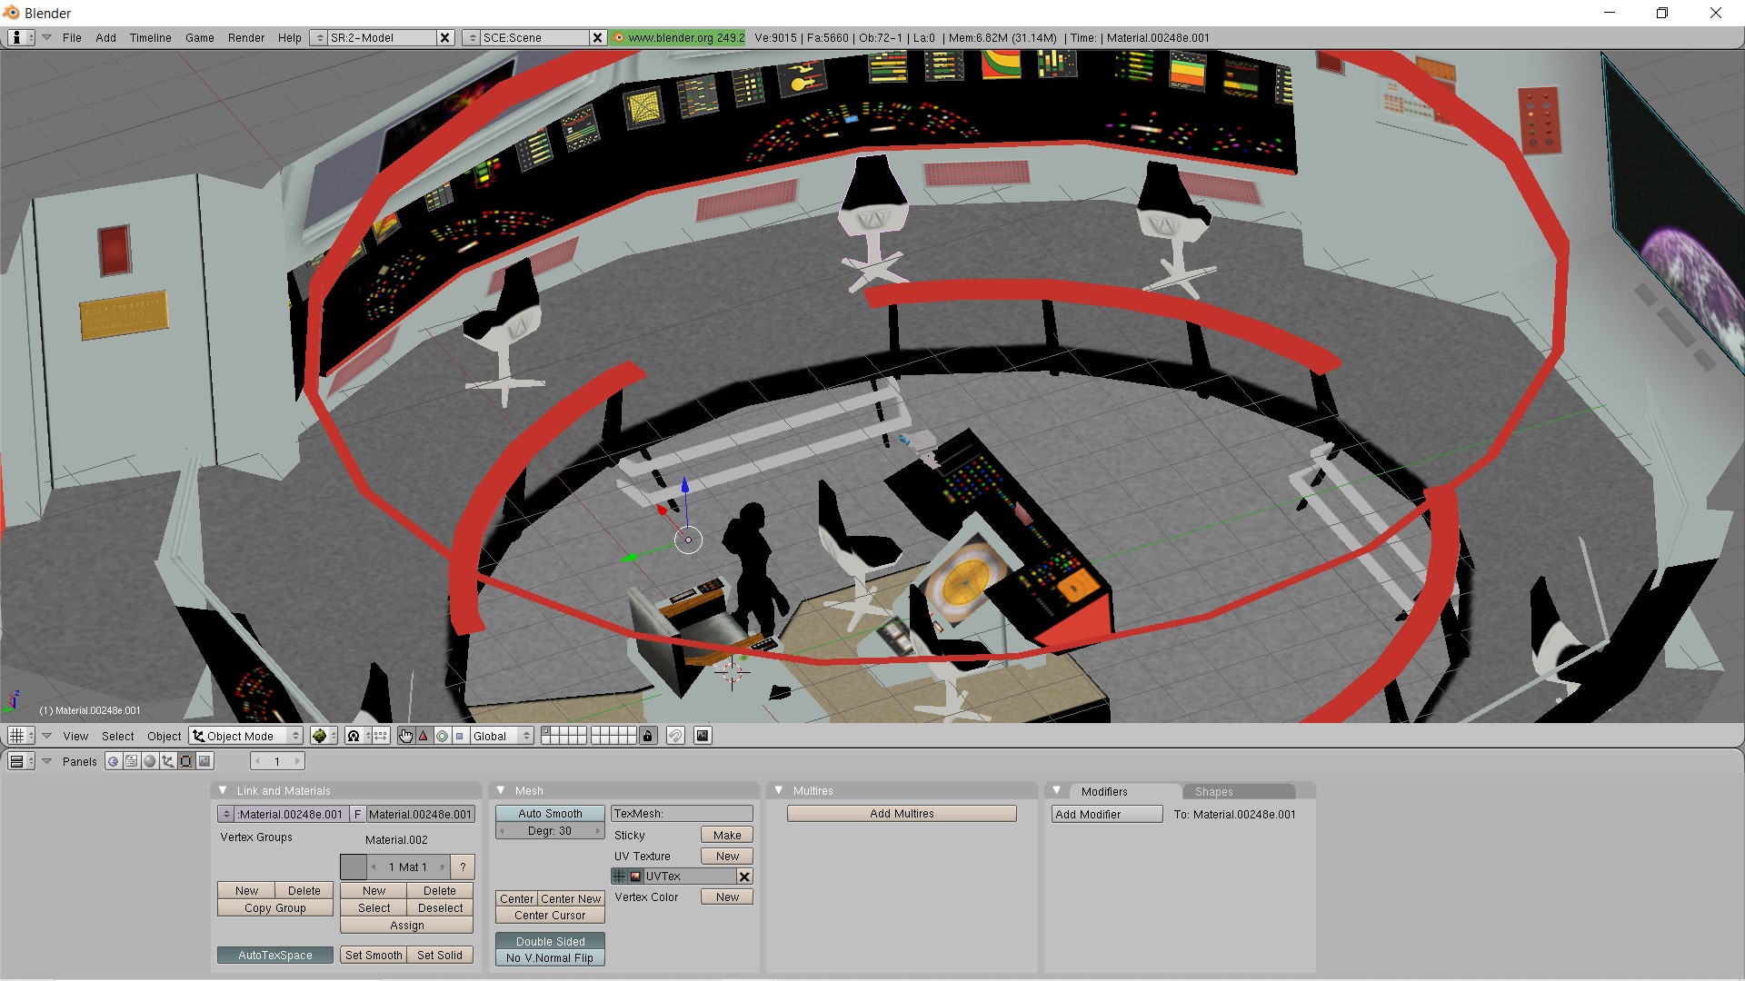
Task: Open the 3D view window type selector
Action: pos(21,736)
